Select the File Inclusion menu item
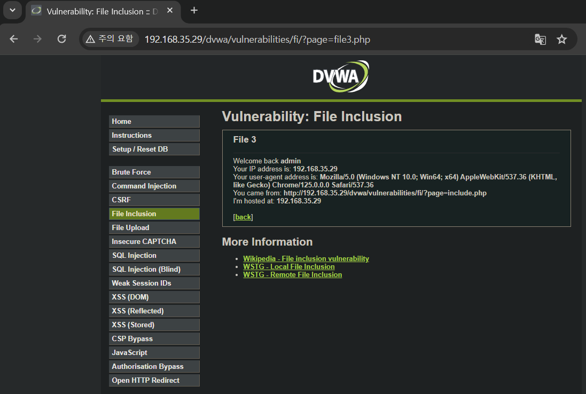Viewport: 586px width, 394px height. pyautogui.click(x=154, y=214)
